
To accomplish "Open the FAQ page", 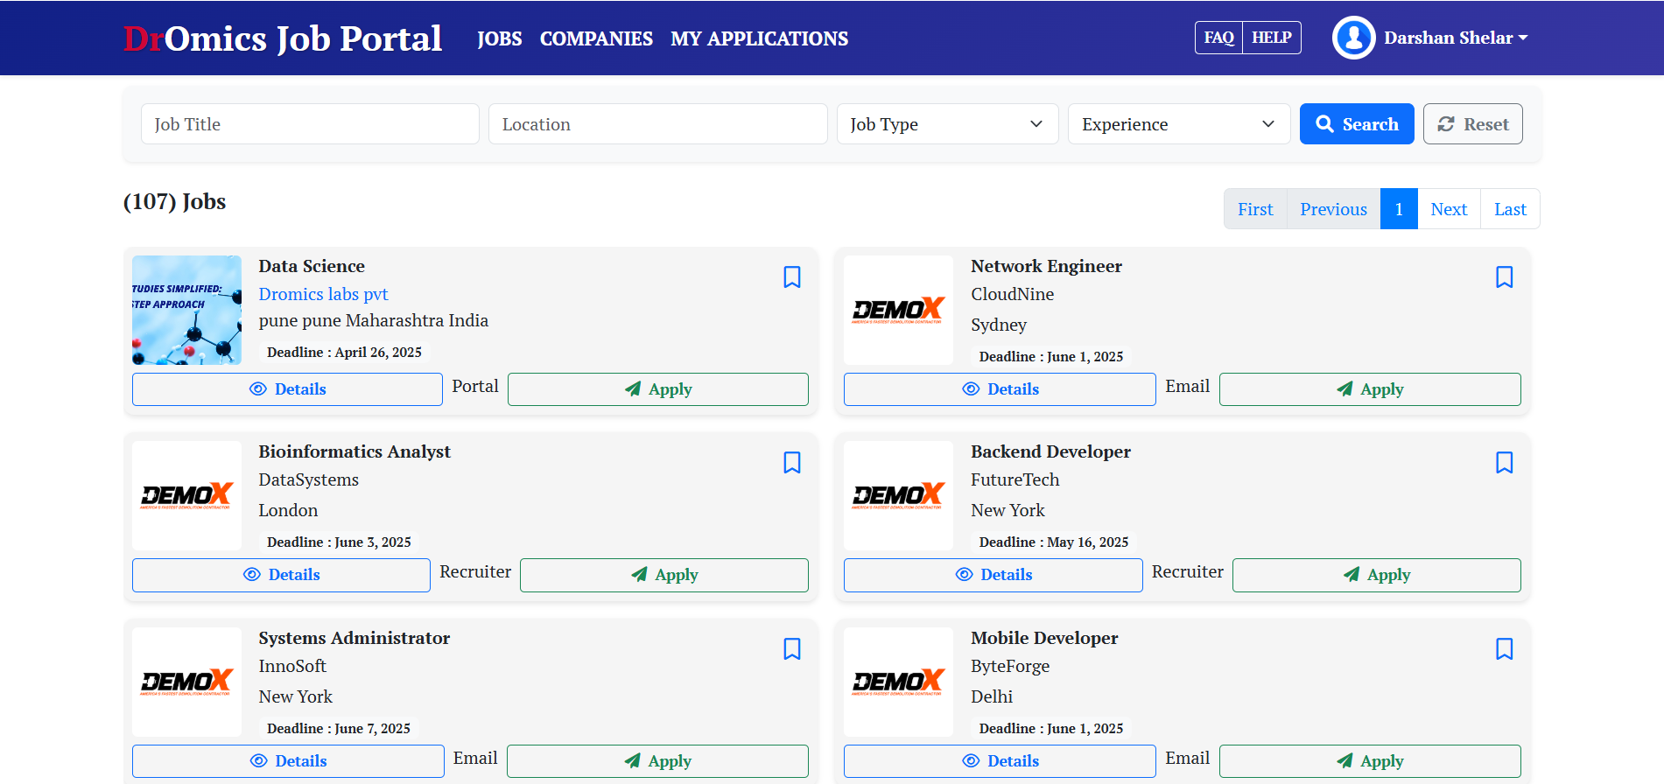I will pos(1218,38).
